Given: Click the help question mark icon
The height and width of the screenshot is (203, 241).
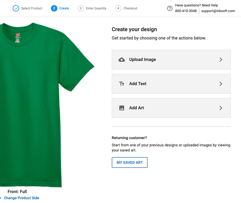Looking at the screenshot, I should point(170,8).
